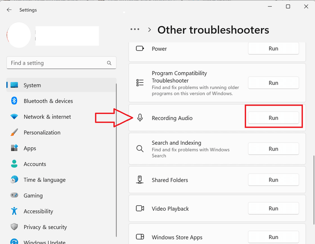Click the Video Playback camera icon
Image resolution: width=315 pixels, height=244 pixels.
click(x=140, y=209)
